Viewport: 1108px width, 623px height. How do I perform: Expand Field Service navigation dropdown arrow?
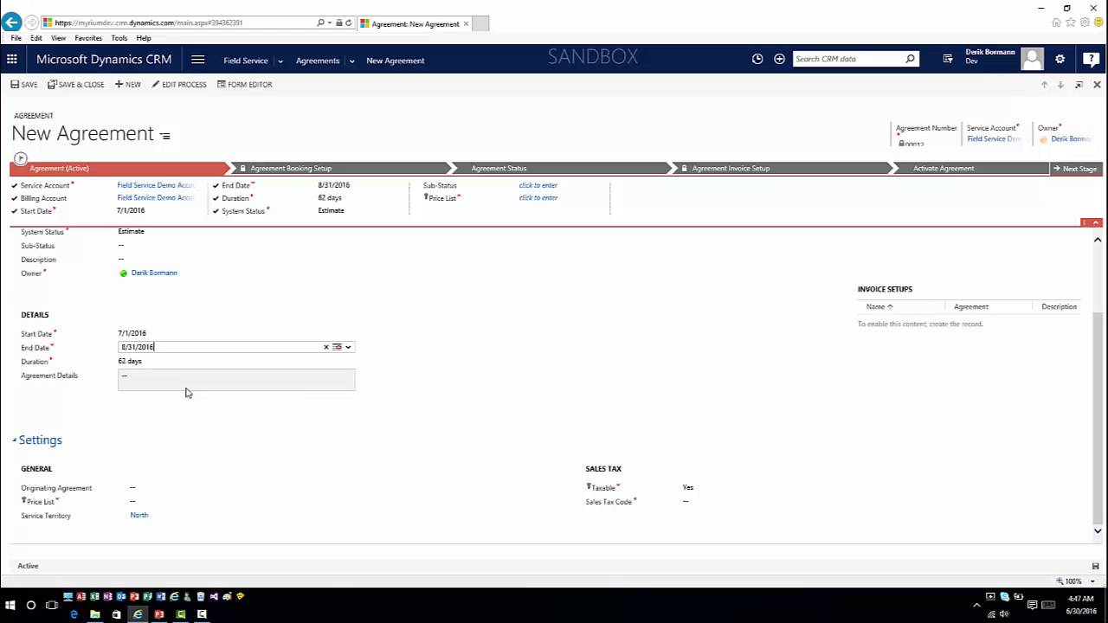click(x=280, y=61)
